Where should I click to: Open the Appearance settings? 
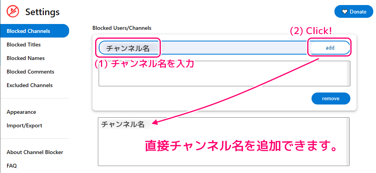click(21, 112)
